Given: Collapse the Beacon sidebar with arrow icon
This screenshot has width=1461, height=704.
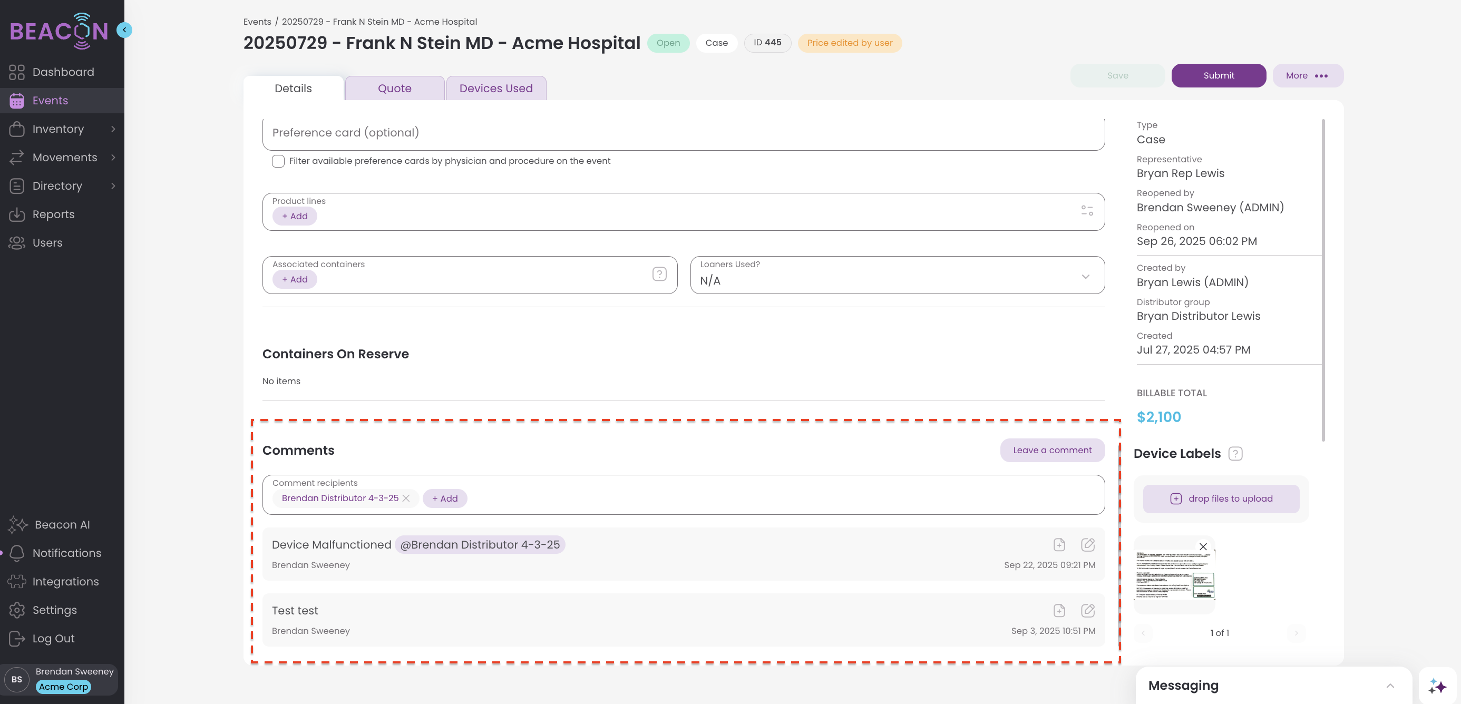Looking at the screenshot, I should (x=124, y=30).
